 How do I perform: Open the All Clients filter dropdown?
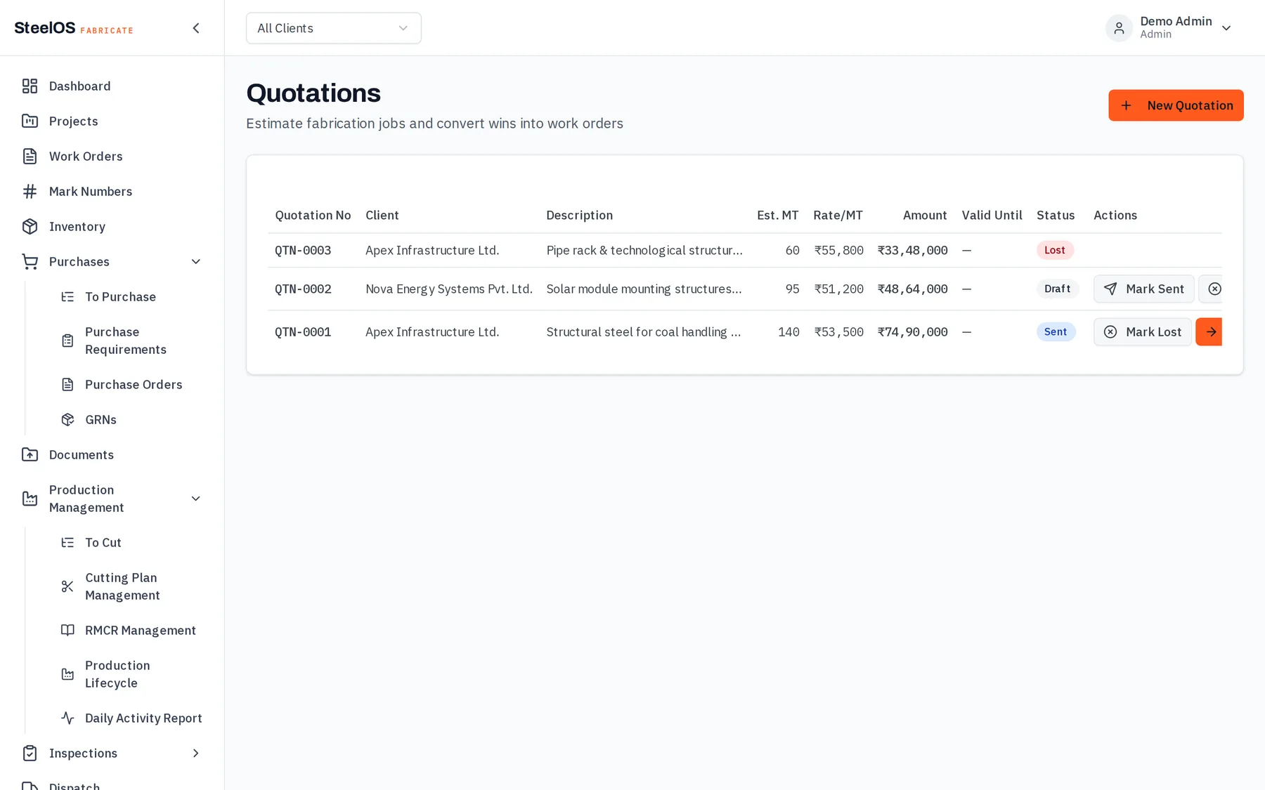click(334, 28)
